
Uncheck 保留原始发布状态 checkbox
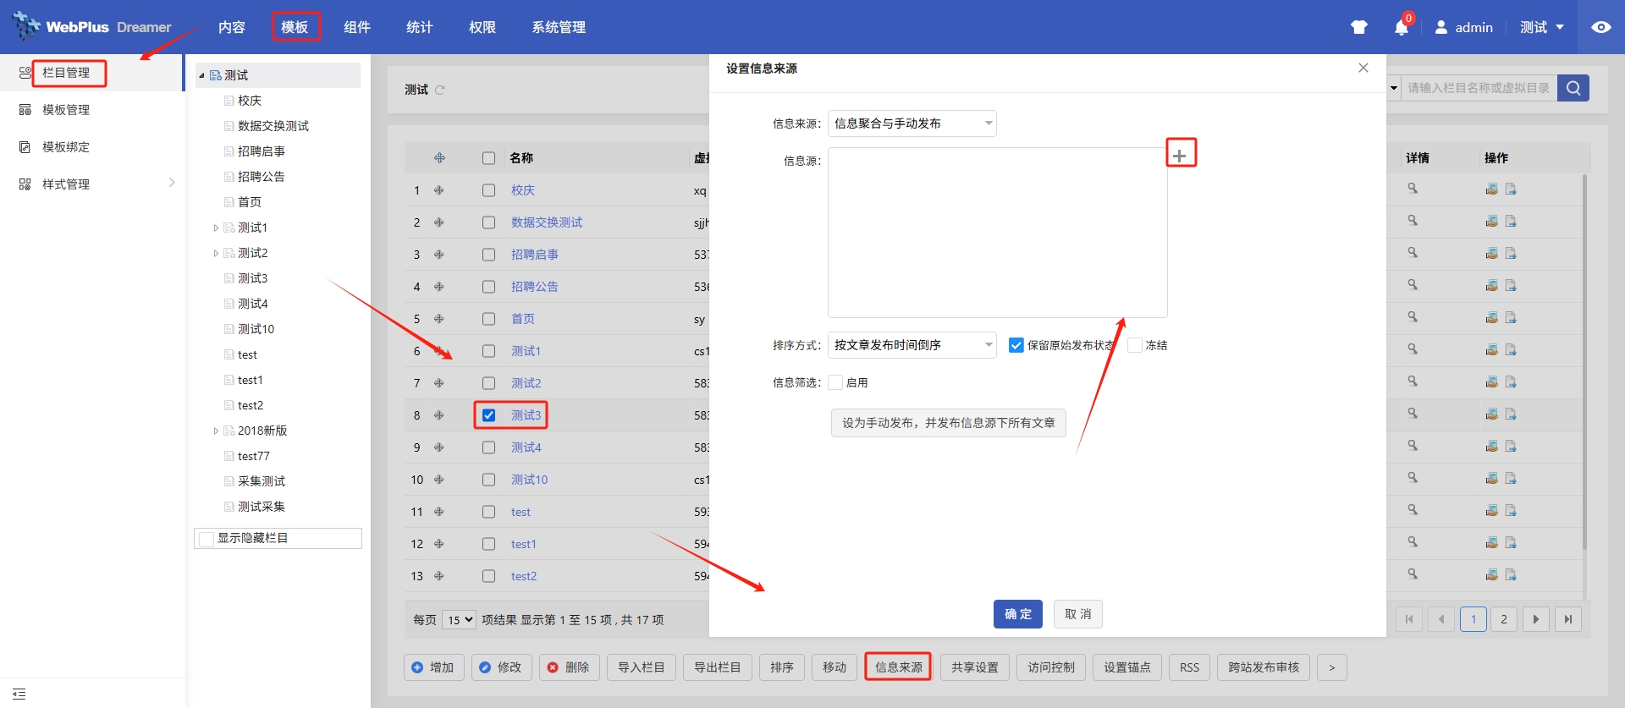pos(1016,345)
